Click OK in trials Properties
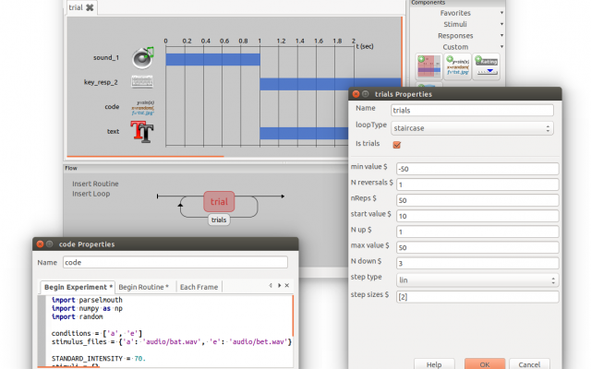The width and height of the screenshot is (591, 369). [485, 364]
